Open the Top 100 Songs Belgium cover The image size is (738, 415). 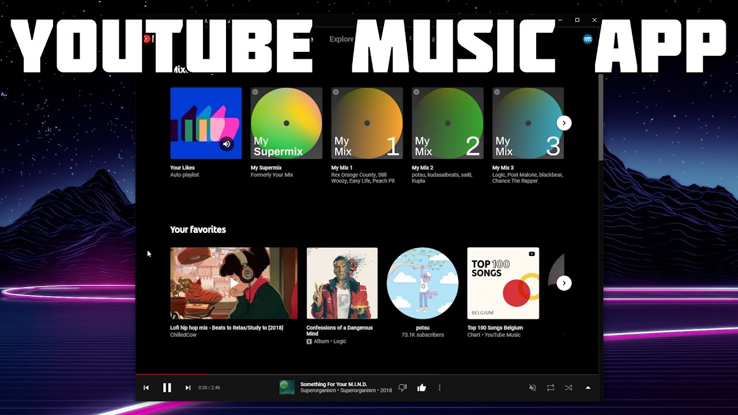503,283
